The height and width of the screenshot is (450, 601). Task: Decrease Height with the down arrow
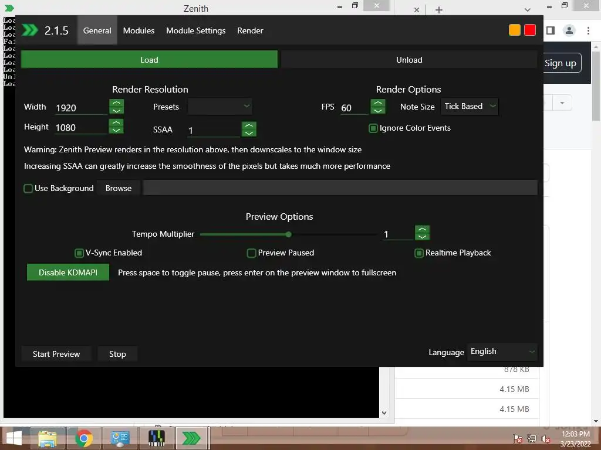point(116,130)
